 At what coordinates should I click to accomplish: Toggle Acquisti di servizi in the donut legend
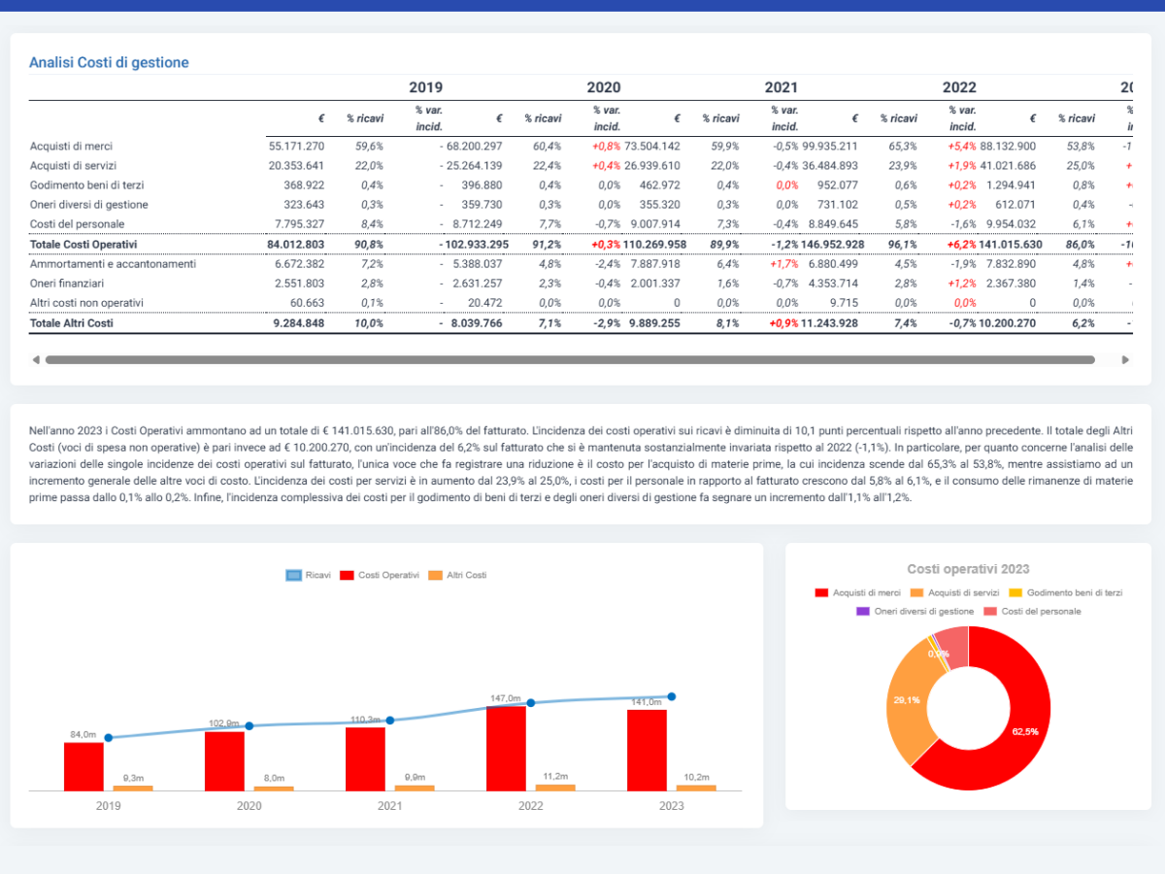tap(955, 592)
